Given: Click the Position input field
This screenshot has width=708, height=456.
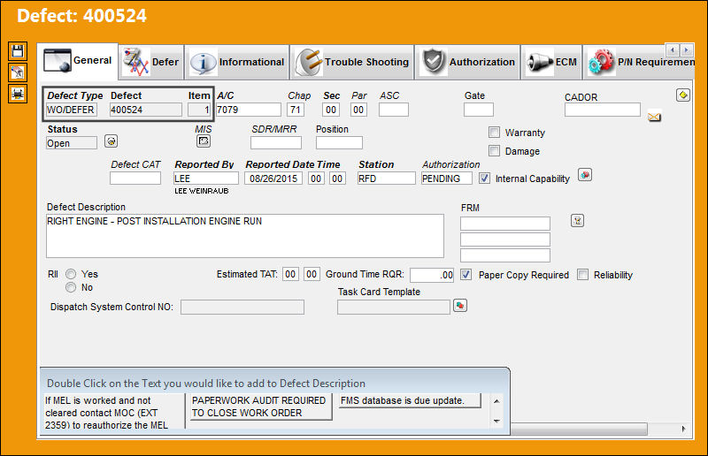Looking at the screenshot, I should coord(339,143).
